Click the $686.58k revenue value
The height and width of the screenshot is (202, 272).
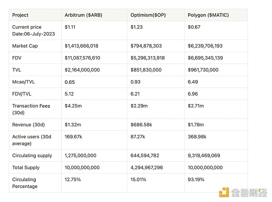[x=141, y=125]
